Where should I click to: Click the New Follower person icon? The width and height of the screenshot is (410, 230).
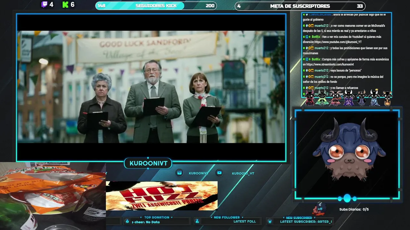(x=197, y=221)
